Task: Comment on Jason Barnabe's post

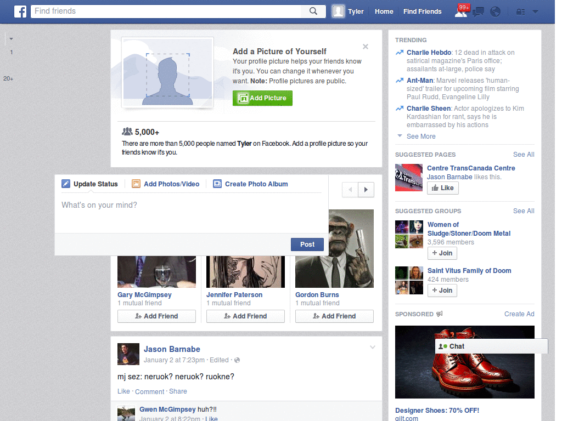Action: coord(149,391)
